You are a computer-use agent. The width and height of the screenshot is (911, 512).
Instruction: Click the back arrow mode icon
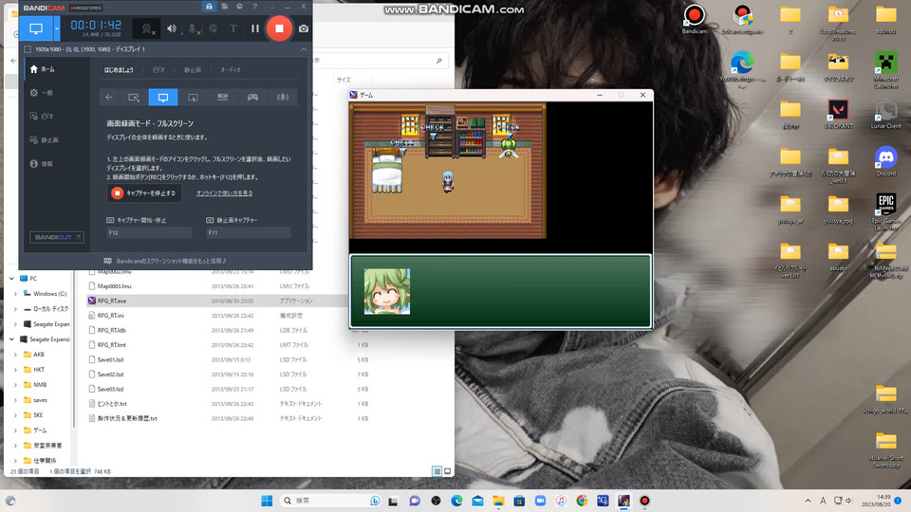[x=108, y=98]
